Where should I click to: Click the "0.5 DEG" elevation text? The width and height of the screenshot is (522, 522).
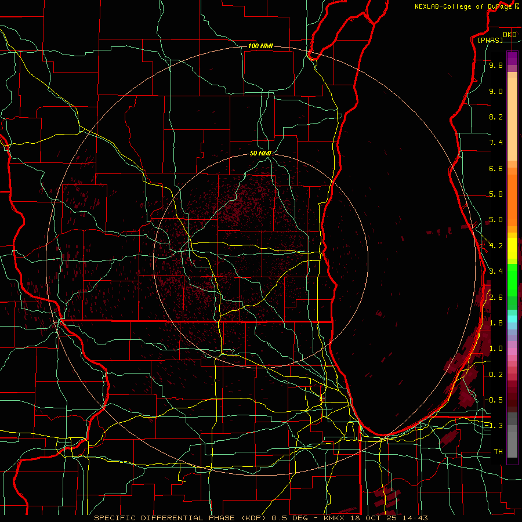click(x=289, y=518)
